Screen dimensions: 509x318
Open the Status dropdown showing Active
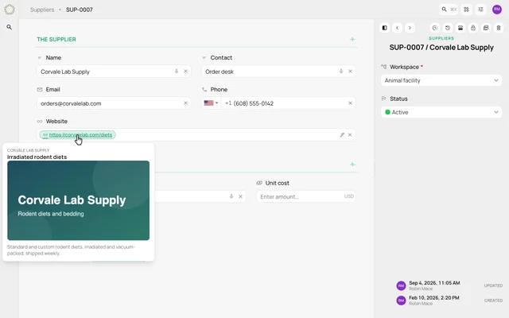tap(441, 112)
